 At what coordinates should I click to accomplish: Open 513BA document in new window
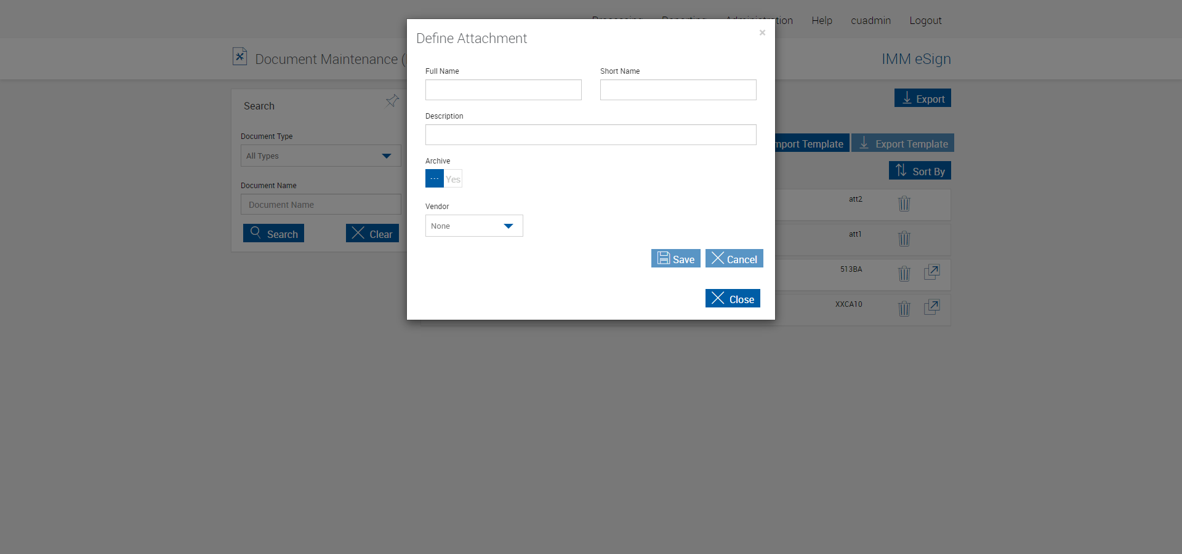(x=932, y=272)
